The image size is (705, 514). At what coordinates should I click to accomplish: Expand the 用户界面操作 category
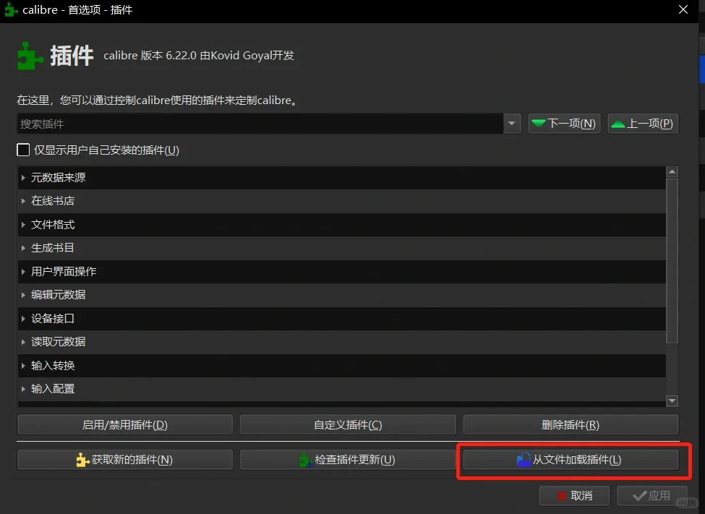click(23, 272)
